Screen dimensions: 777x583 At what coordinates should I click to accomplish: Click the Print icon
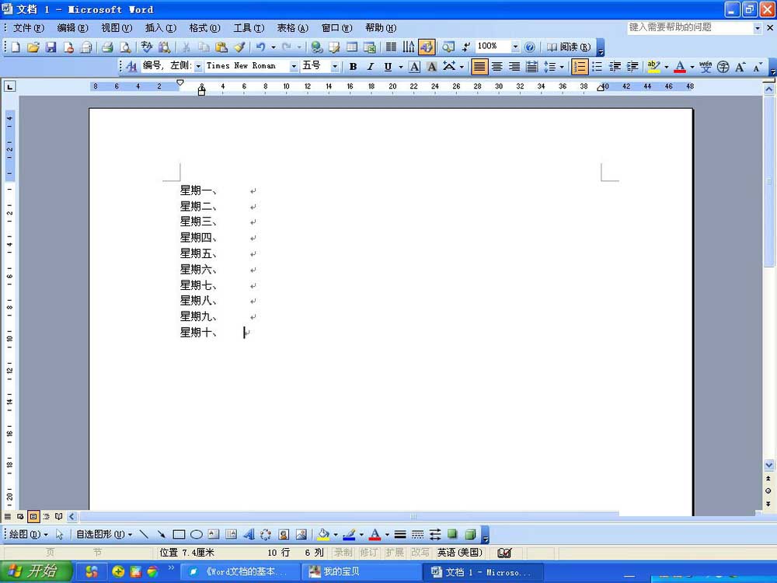[x=107, y=47]
